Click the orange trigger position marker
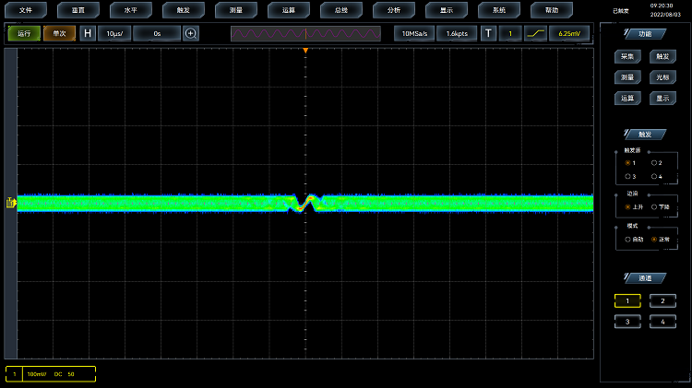The height and width of the screenshot is (388, 692). tap(305, 50)
